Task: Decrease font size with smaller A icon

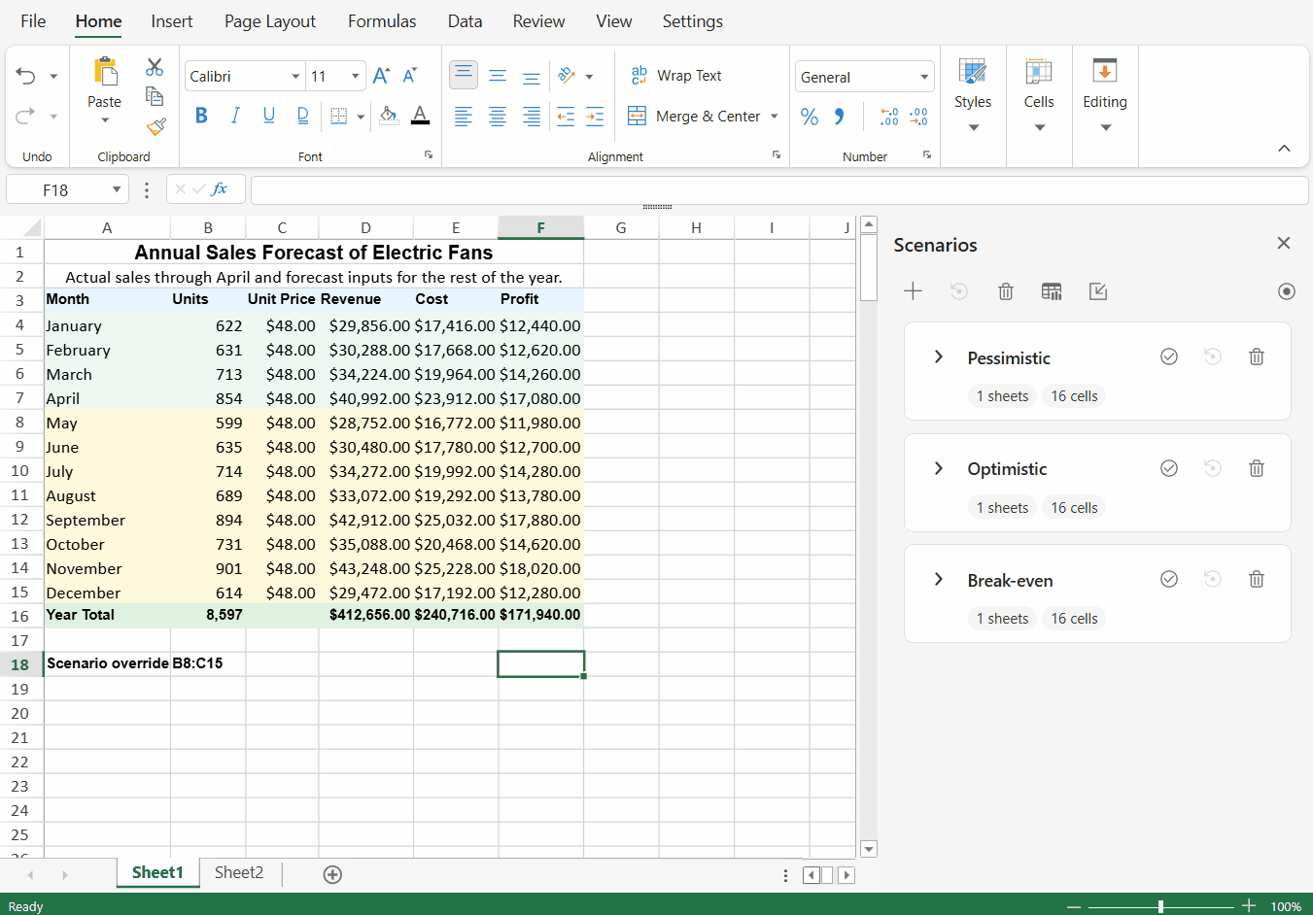Action: [x=410, y=76]
